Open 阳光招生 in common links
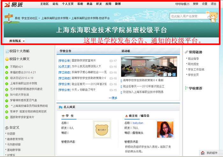 click(x=193, y=64)
